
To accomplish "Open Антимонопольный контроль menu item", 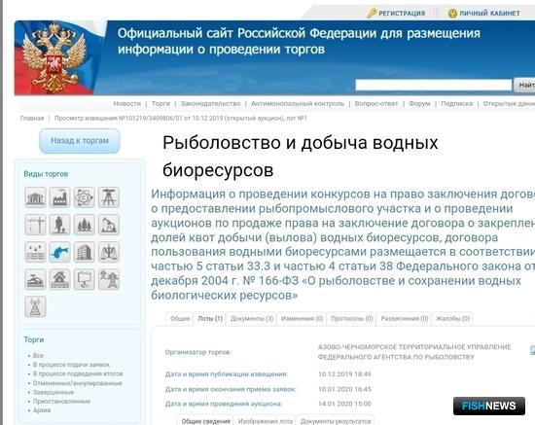I will (298, 103).
